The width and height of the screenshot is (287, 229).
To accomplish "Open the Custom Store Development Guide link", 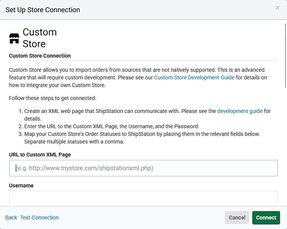I will pyautogui.click(x=194, y=77).
